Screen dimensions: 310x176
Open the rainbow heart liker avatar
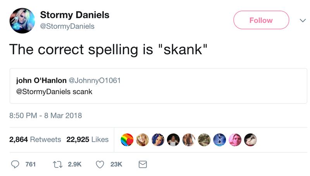pos(127,140)
